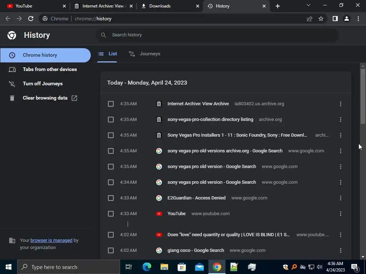Check the YouTube 4:33 AM history entry
366x274 pixels.
pos(111,214)
